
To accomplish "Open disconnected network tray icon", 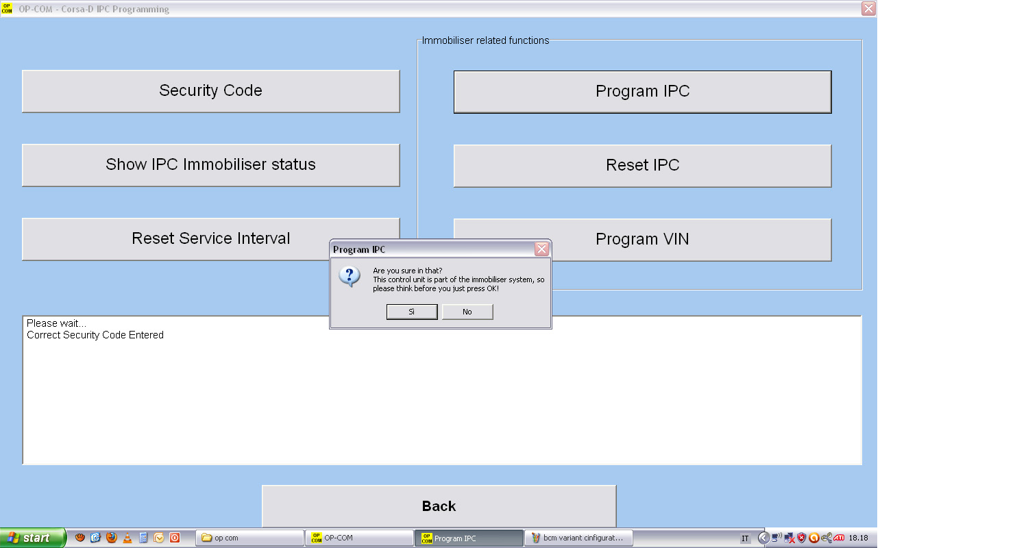I will [789, 538].
